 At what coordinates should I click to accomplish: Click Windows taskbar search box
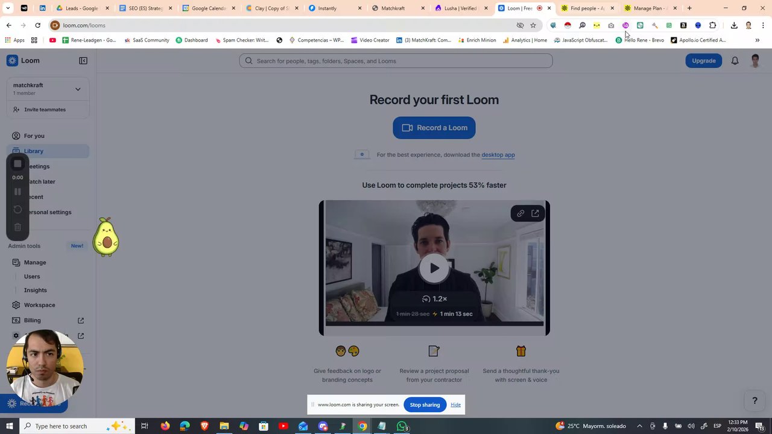(78, 426)
